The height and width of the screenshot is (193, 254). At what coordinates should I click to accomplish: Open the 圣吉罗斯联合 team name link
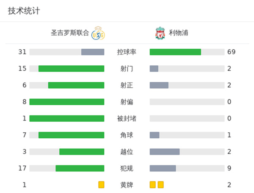tap(70, 33)
